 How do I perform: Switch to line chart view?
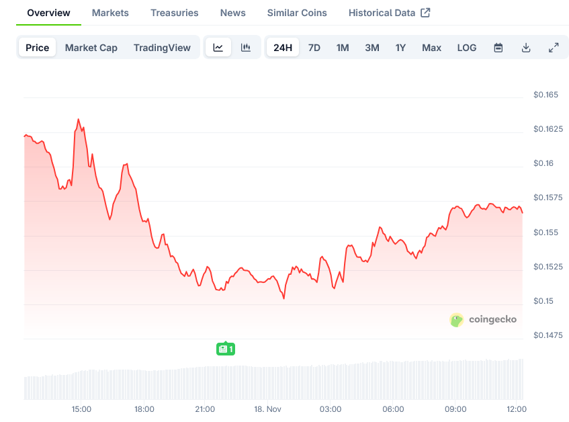tap(218, 48)
